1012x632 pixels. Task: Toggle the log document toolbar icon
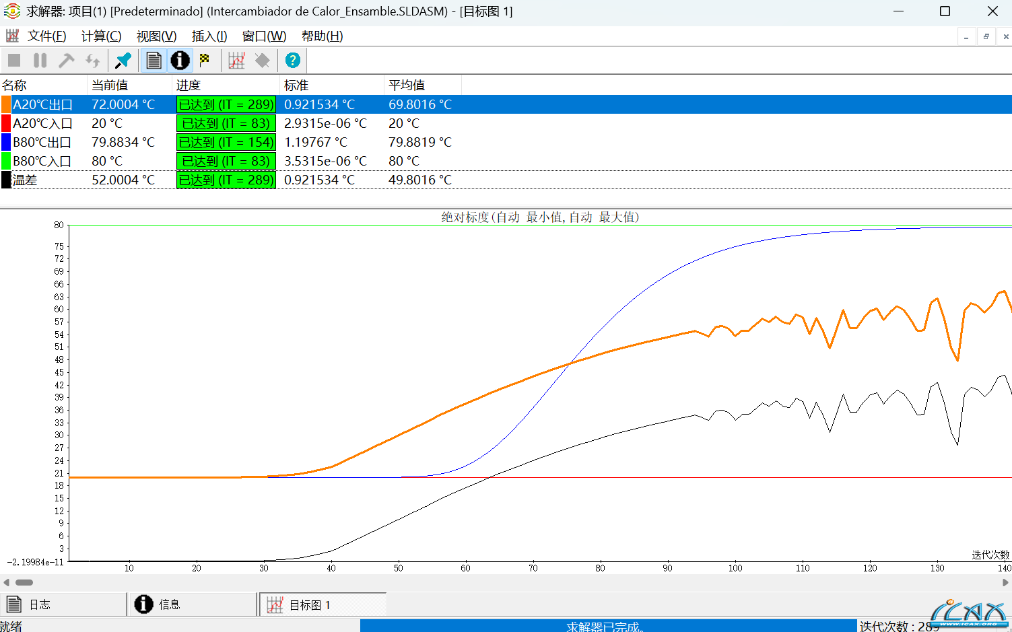tap(154, 61)
